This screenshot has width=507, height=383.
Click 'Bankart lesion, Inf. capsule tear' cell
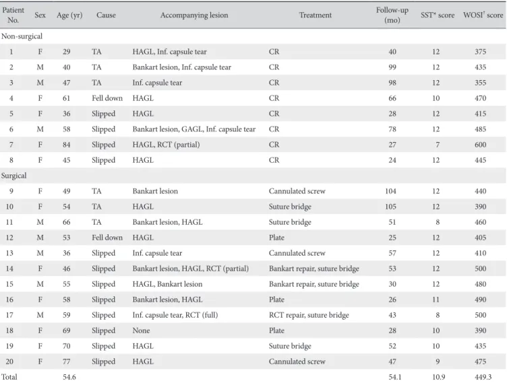tap(182, 67)
